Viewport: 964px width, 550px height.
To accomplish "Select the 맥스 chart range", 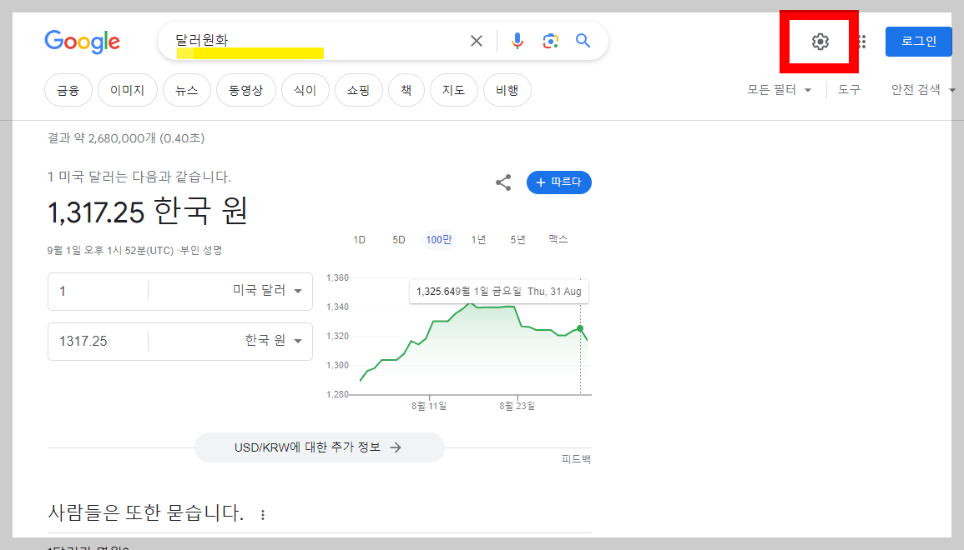I will (x=558, y=239).
